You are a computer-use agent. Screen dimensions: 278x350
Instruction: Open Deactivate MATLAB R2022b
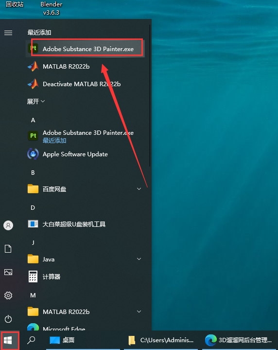point(85,84)
